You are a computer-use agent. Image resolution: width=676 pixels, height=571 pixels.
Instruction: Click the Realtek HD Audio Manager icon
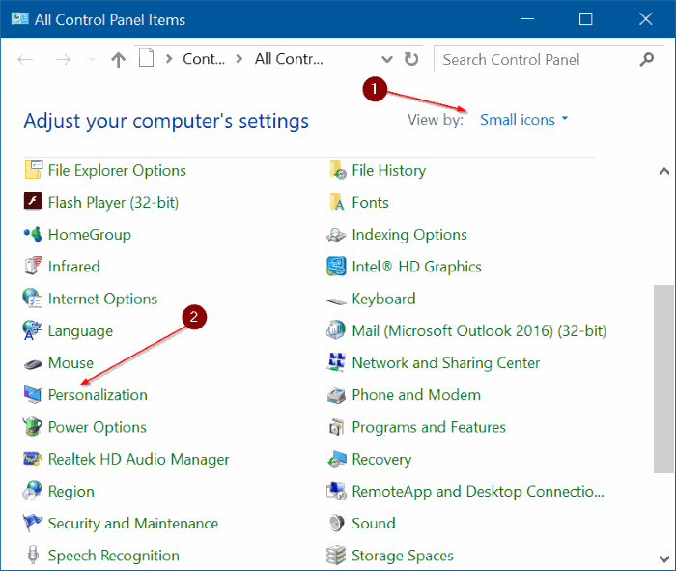point(33,460)
